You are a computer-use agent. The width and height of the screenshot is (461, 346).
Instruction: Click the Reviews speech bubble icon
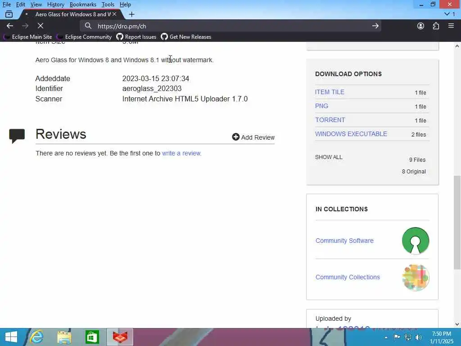[x=17, y=136]
